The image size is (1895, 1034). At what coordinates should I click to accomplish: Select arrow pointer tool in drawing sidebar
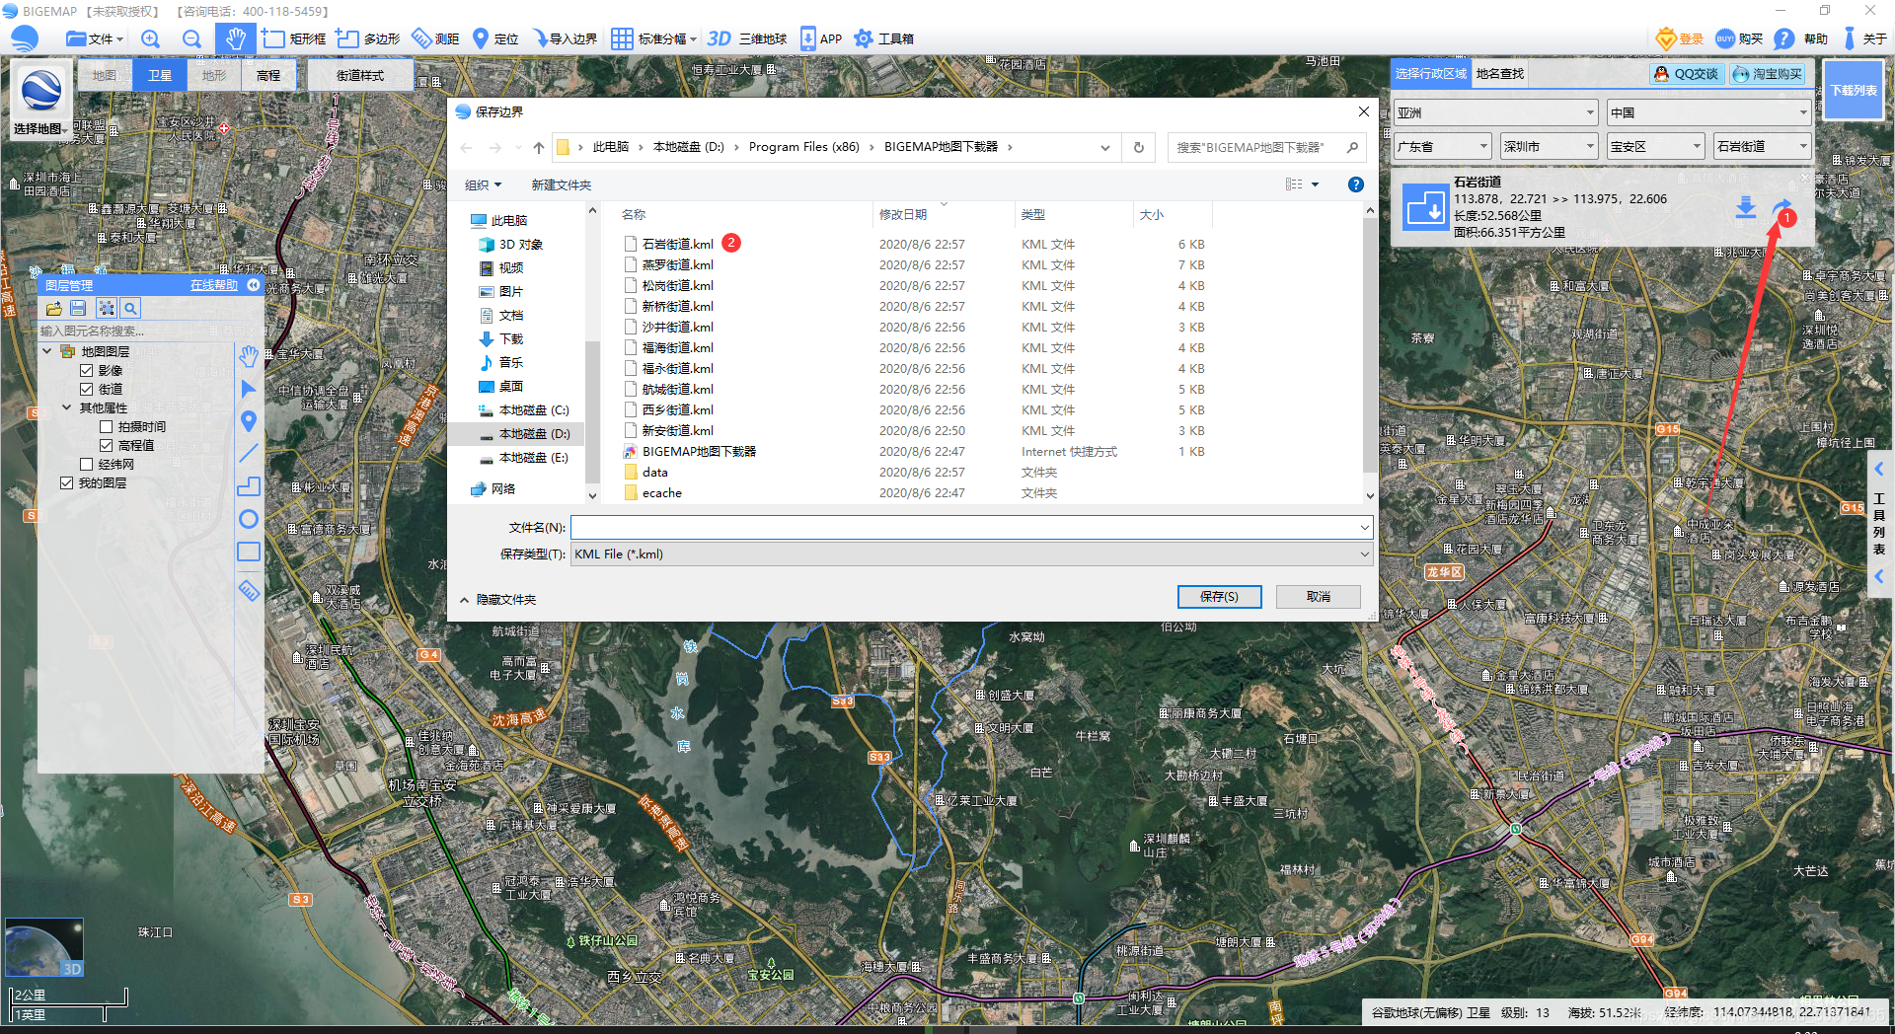coord(249,389)
